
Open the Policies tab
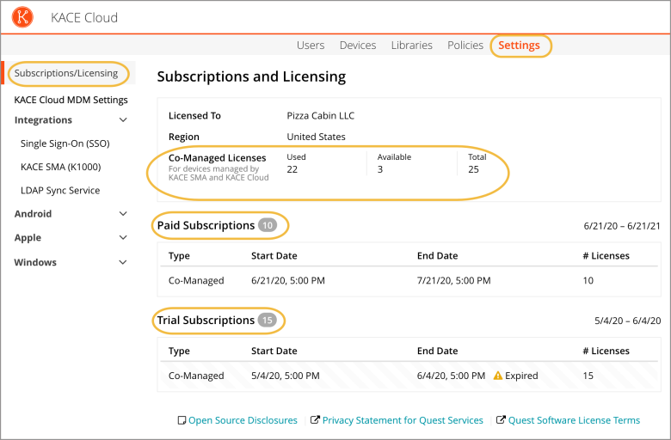465,46
